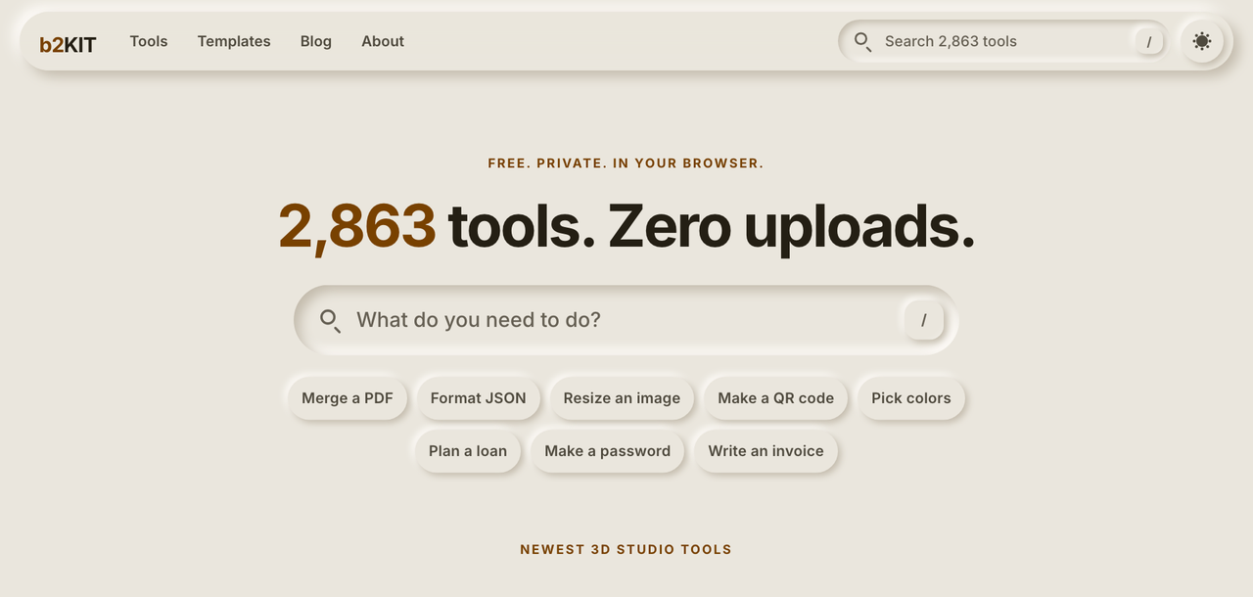The image size is (1253, 597).
Task: Focus the "Search 2,863 tools" field
Action: point(1003,41)
